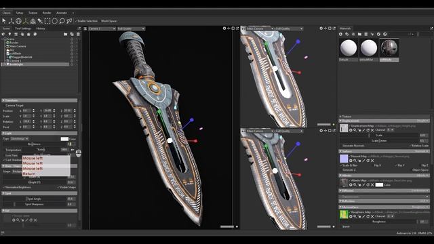Select the scifiblade material thumbnail

389,48
